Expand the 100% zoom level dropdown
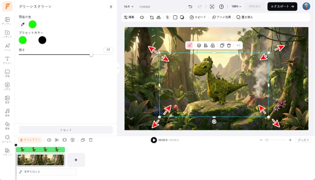The width and height of the screenshot is (315, 180). 236,7
